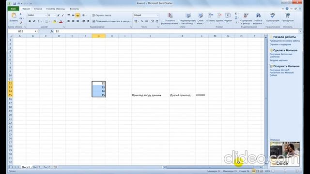The image size is (310, 174).
Task: Toggle Bold formatting
Action: (30, 21)
